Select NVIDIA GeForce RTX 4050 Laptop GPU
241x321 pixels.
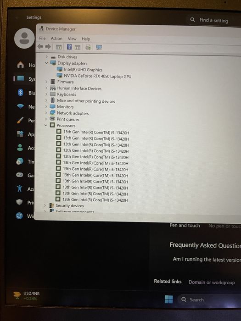97,76
